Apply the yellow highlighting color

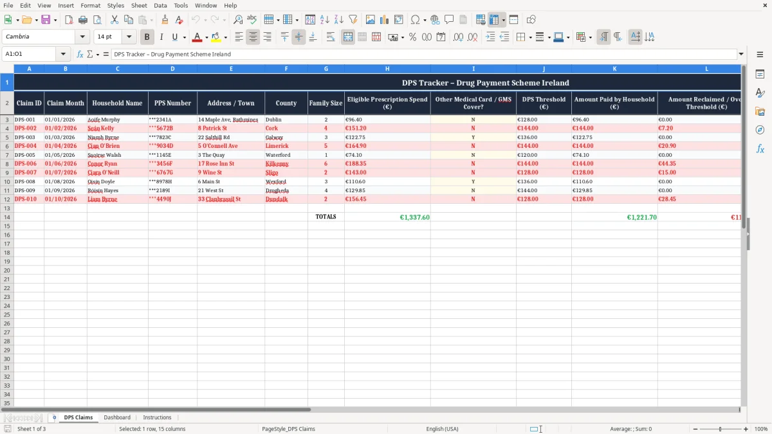tap(216, 37)
